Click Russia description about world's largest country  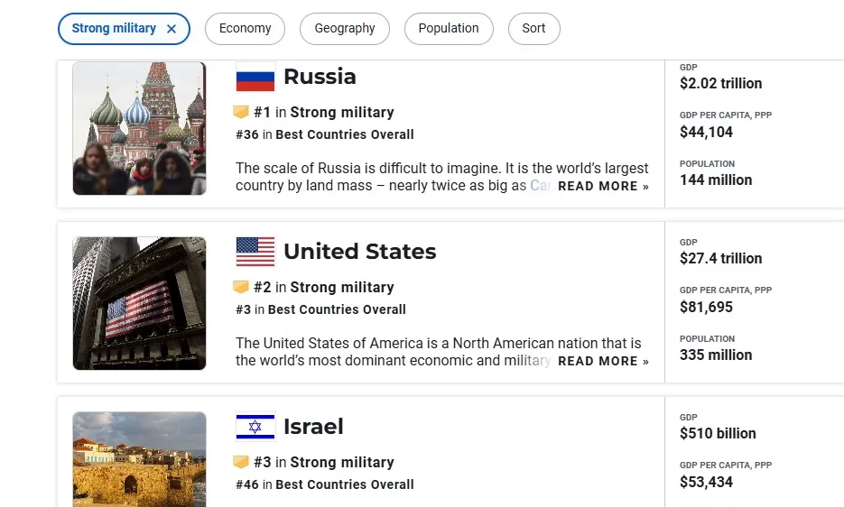[442, 177]
